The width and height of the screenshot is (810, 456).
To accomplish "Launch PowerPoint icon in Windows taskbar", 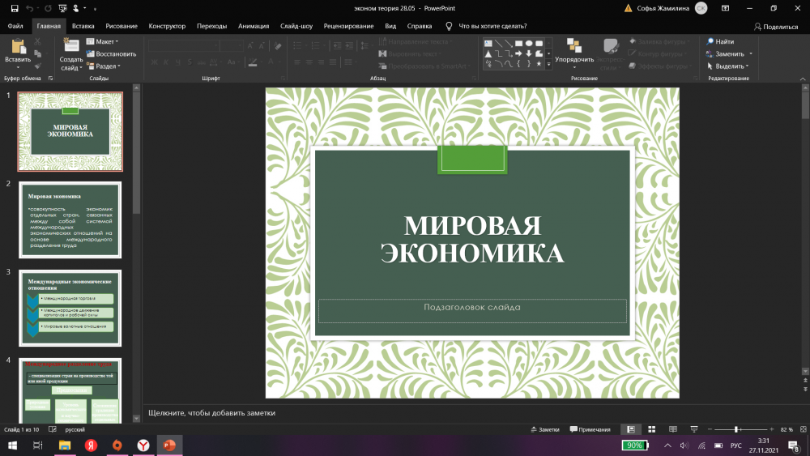I will pyautogui.click(x=169, y=445).
